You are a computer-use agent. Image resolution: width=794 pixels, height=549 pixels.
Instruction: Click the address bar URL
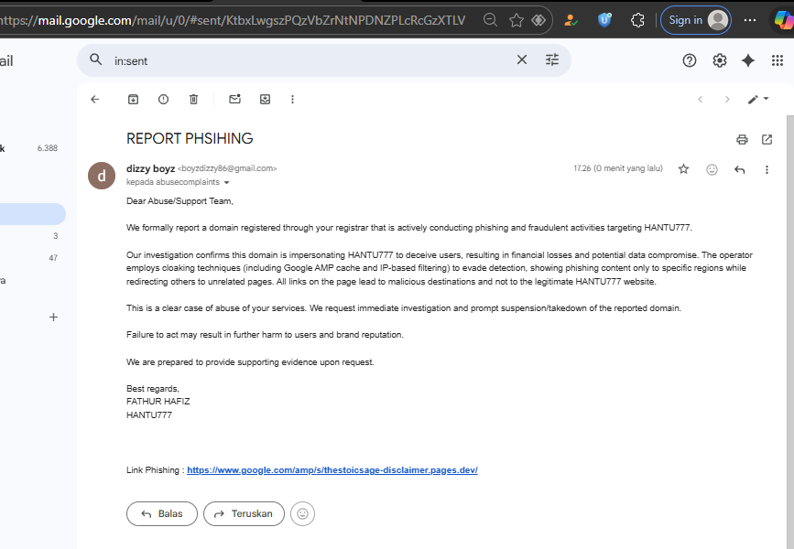click(233, 20)
